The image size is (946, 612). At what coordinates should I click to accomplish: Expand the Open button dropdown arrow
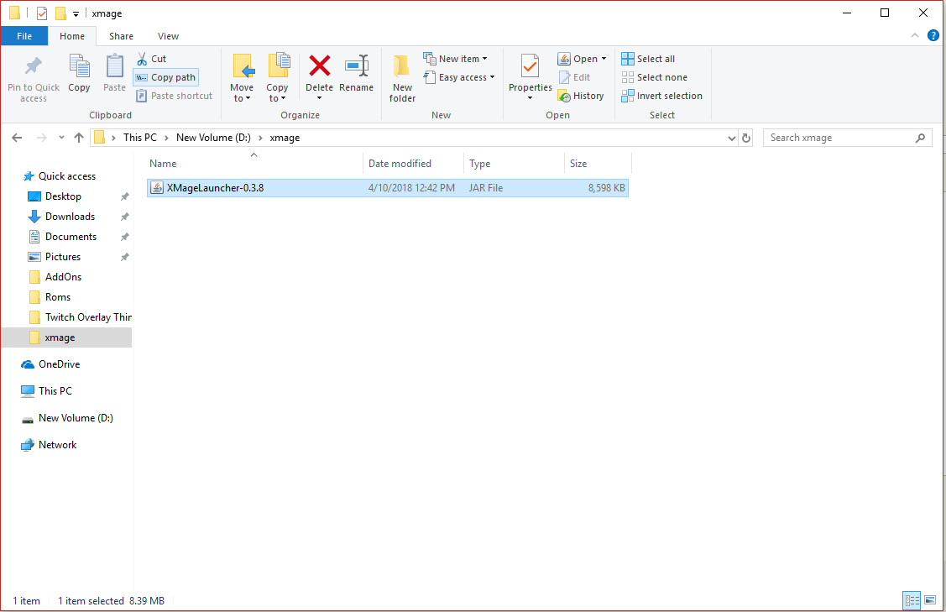[x=604, y=59]
